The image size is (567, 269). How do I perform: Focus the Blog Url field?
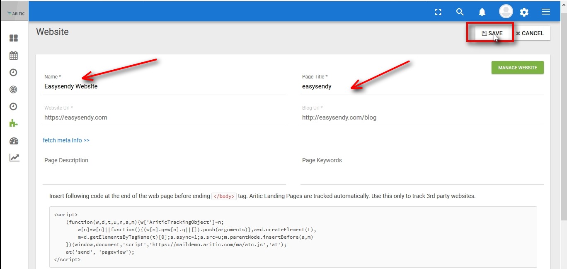point(422,117)
